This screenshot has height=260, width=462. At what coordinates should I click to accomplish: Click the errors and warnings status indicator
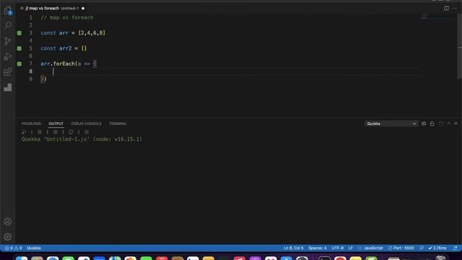coord(13,248)
